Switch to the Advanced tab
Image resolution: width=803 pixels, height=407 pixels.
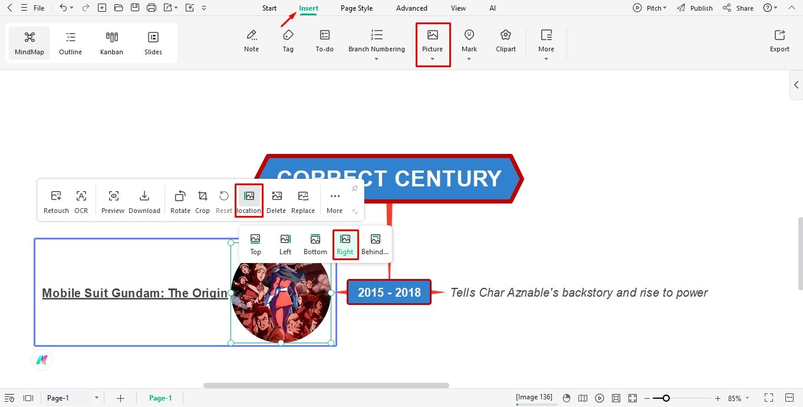click(412, 8)
